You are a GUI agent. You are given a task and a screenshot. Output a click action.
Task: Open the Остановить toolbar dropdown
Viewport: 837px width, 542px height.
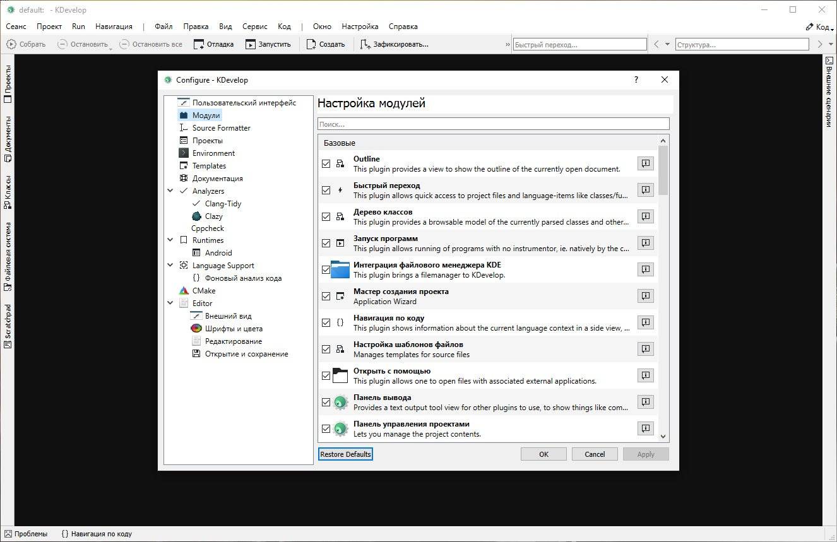(110, 48)
